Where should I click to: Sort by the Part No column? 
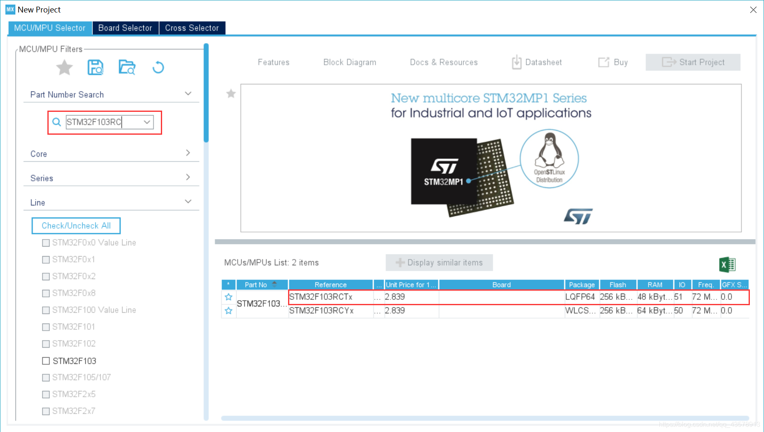click(x=262, y=285)
